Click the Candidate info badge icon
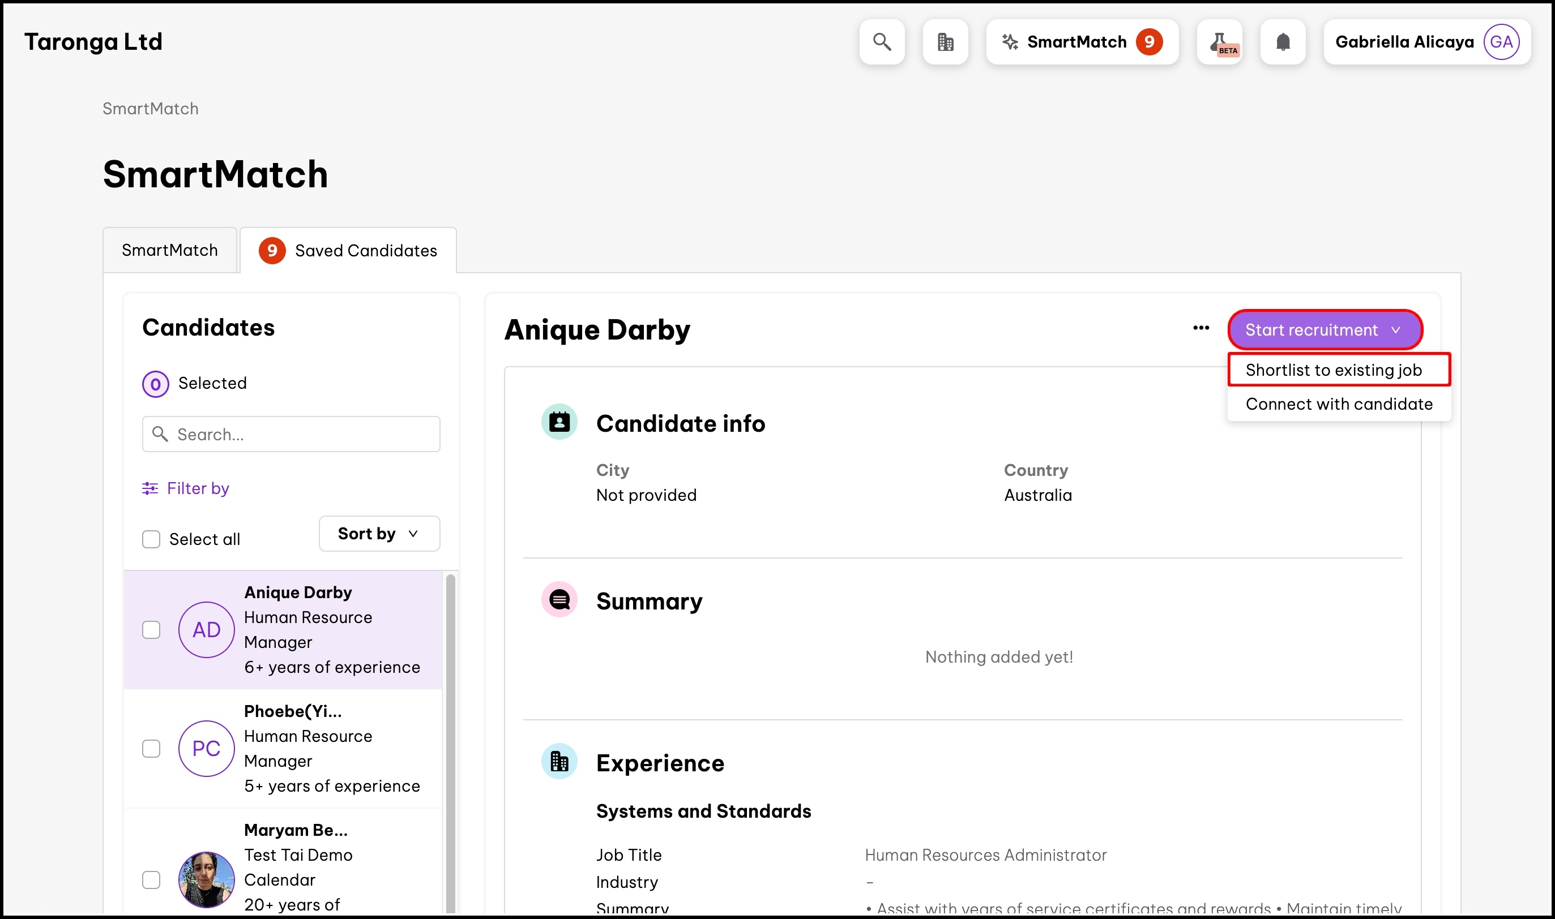 coord(559,422)
